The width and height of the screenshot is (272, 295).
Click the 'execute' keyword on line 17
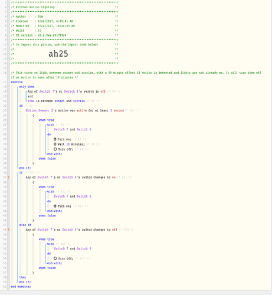coord(17,82)
